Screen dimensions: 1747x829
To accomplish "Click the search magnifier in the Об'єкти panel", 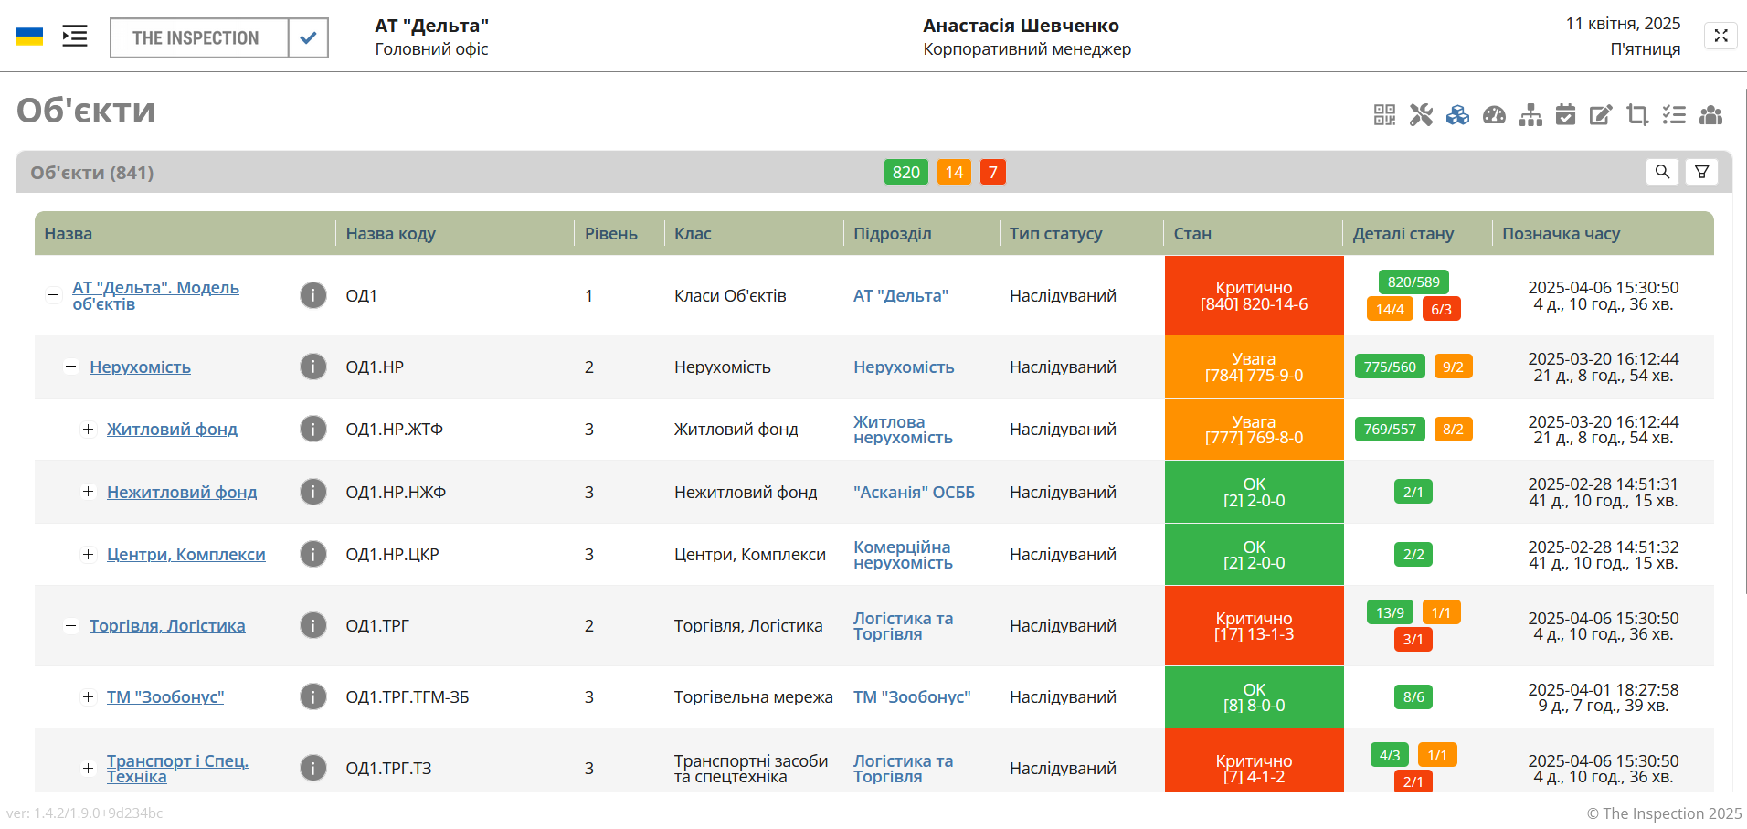I will [1662, 172].
